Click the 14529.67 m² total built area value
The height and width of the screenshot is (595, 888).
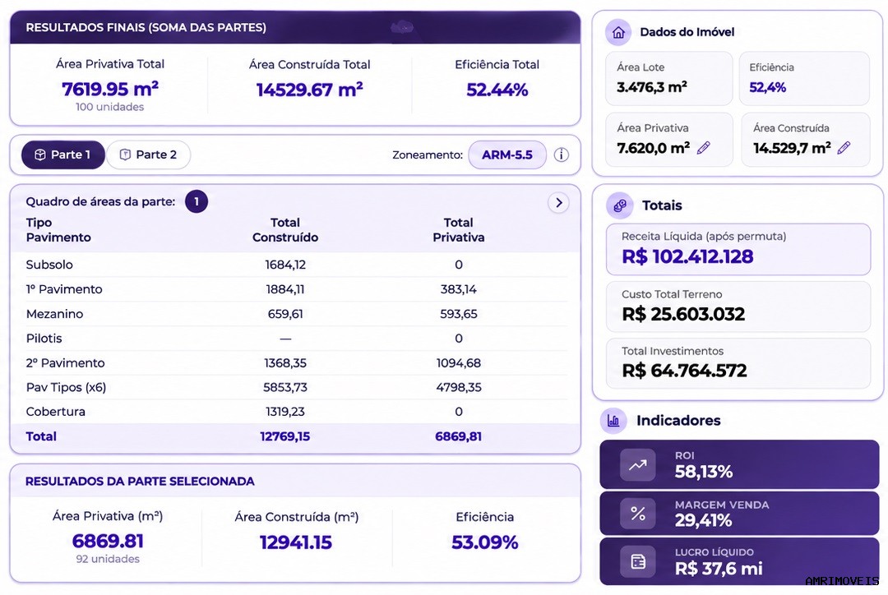click(309, 90)
